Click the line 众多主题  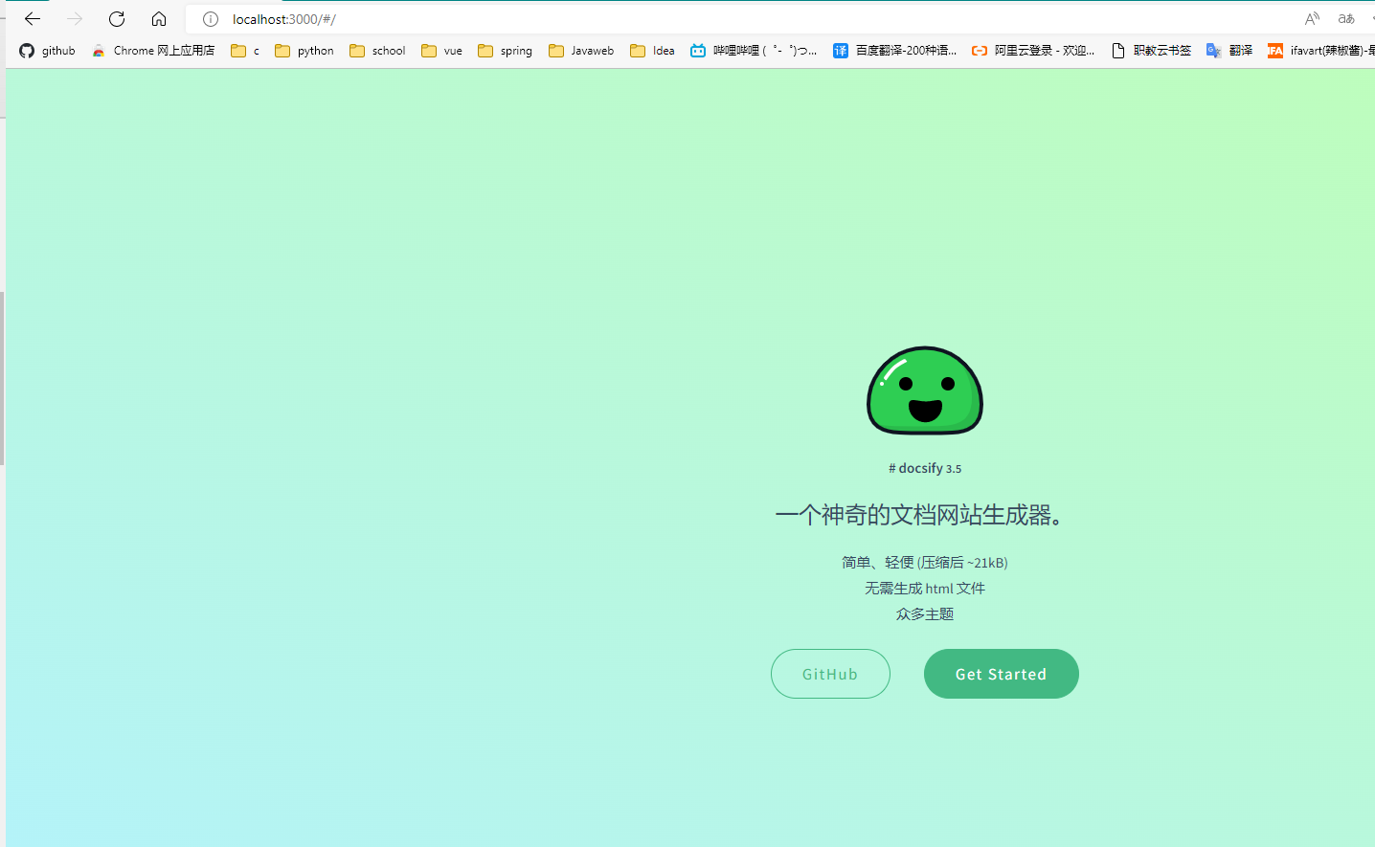(x=925, y=613)
